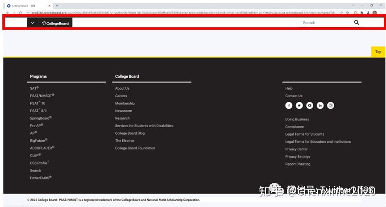The width and height of the screenshot is (386, 207).
Task: Expand the header chevron dropdown menu
Action: 33,23
